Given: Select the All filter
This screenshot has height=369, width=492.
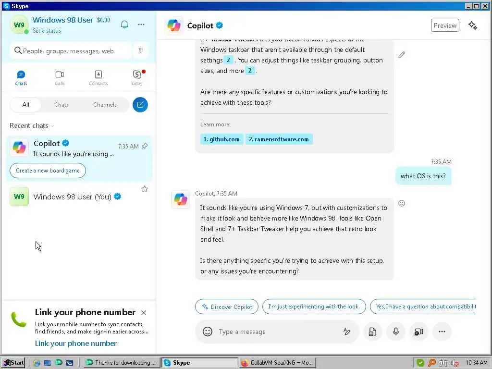Looking at the screenshot, I should pos(26,104).
